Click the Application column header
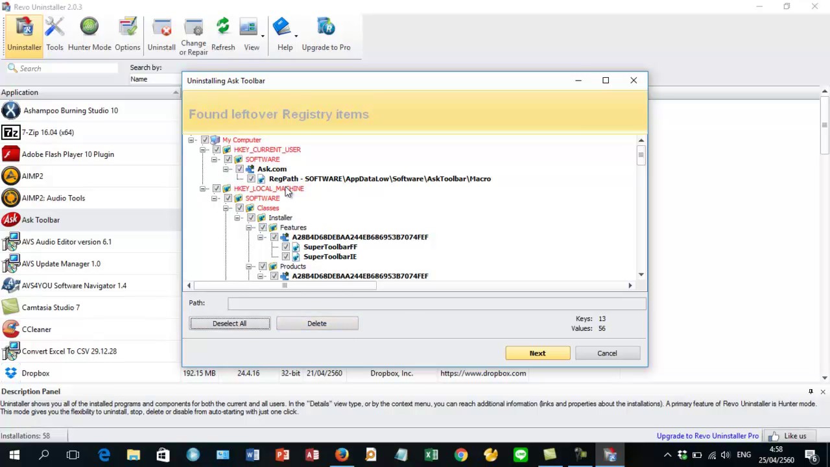Image resolution: width=830 pixels, height=467 pixels. 91,93
